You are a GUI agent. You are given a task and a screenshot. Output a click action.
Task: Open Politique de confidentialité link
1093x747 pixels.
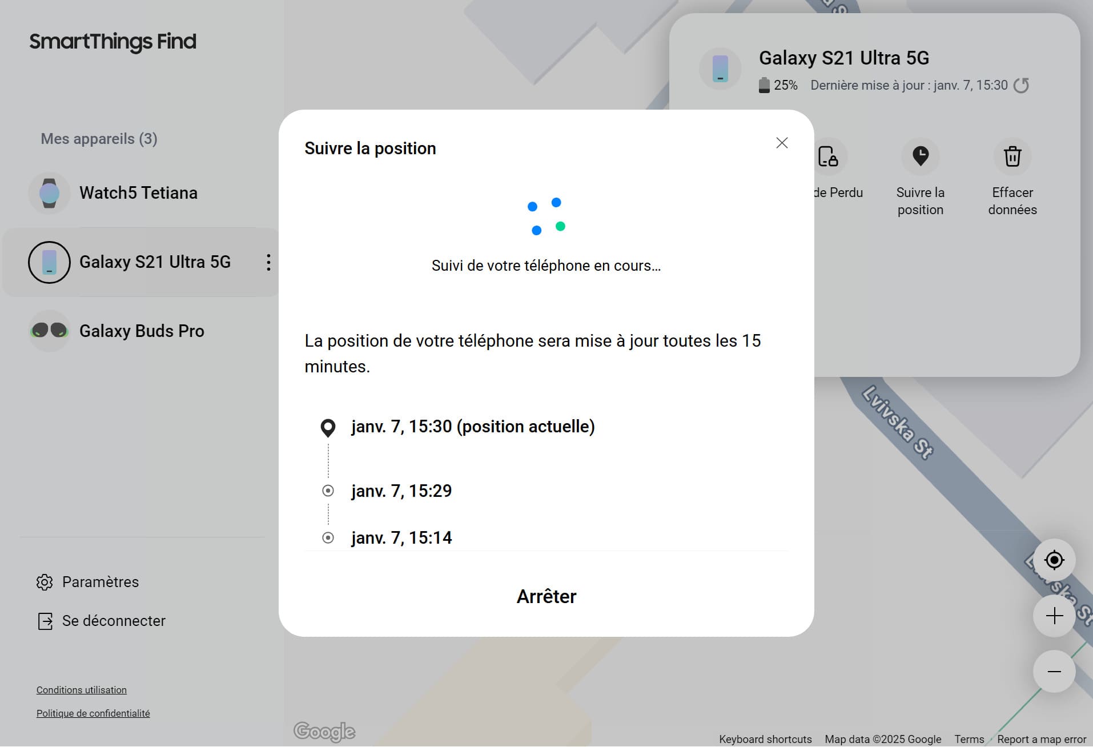point(93,713)
